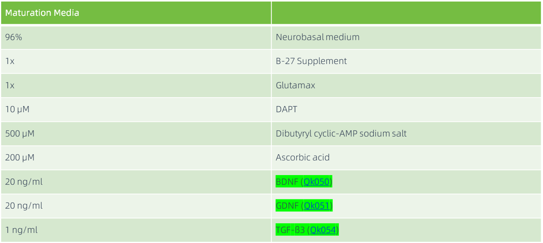543x243 pixels.
Task: Open the Qk050 product link
Action: click(x=317, y=182)
